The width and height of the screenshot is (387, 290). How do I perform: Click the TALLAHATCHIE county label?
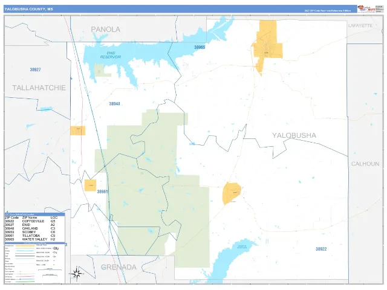click(39, 88)
